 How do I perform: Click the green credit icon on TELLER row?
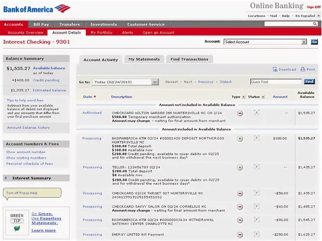pos(240,168)
